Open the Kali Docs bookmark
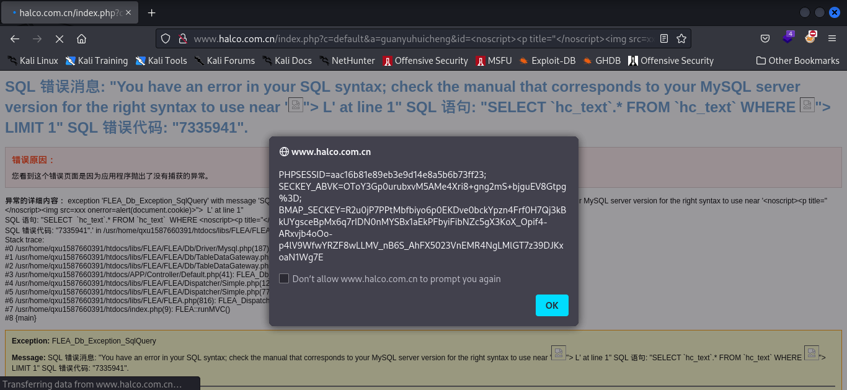The image size is (847, 390). point(287,61)
